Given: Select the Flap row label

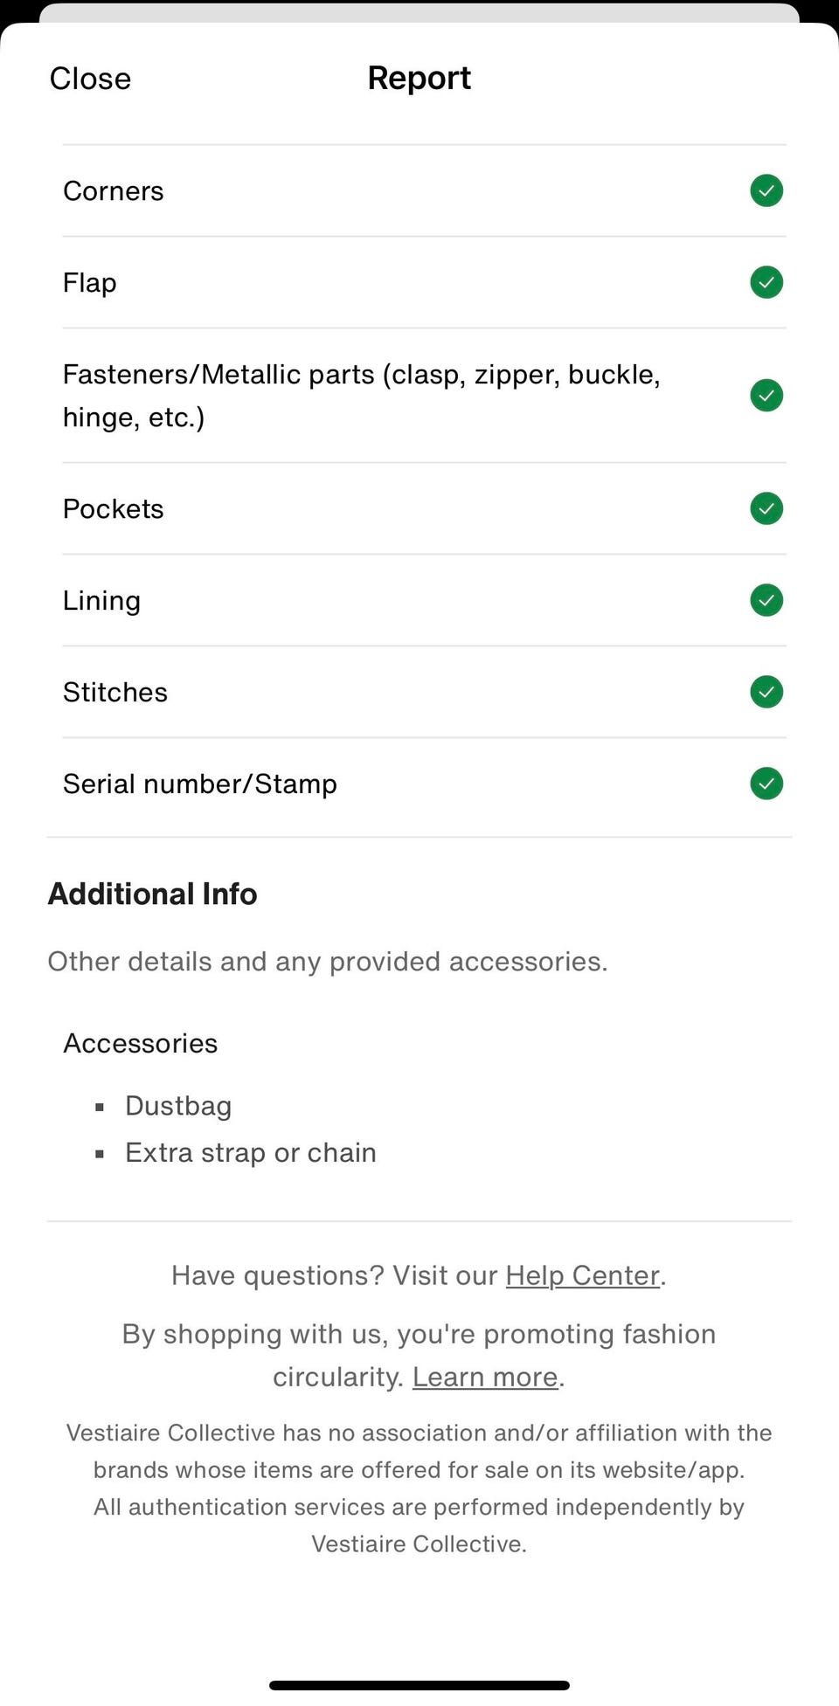Looking at the screenshot, I should [x=90, y=283].
